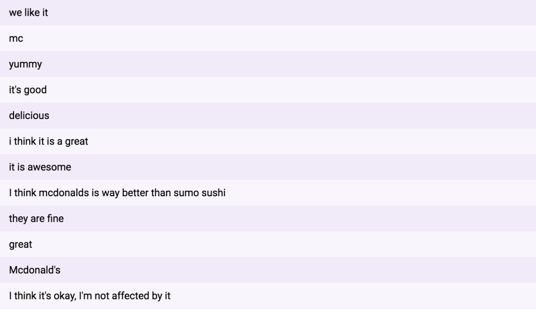Click the "Mcdonald's" response row
This screenshot has width=536, height=309.
pos(31,270)
